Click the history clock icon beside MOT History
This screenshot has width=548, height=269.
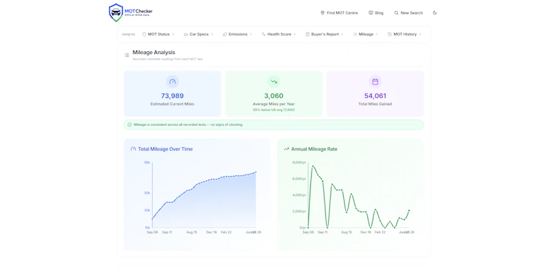390,34
